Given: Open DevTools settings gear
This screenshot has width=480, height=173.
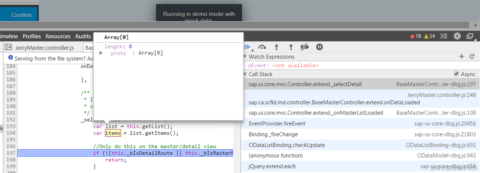Looking at the screenshot, I should click(457, 36).
